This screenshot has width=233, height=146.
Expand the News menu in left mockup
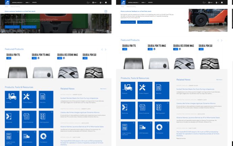click(x=28, y=2)
